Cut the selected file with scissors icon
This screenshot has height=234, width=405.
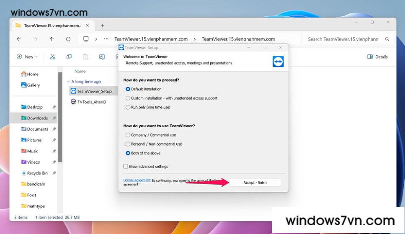[x=52, y=57]
